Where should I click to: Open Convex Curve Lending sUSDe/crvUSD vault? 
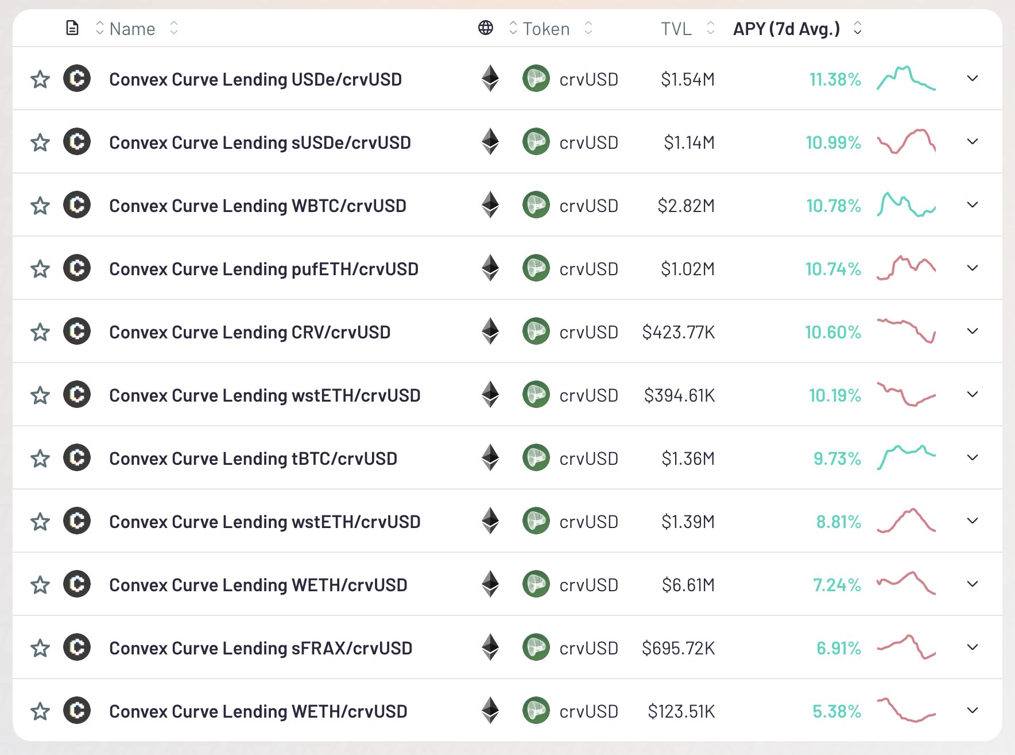(x=260, y=142)
